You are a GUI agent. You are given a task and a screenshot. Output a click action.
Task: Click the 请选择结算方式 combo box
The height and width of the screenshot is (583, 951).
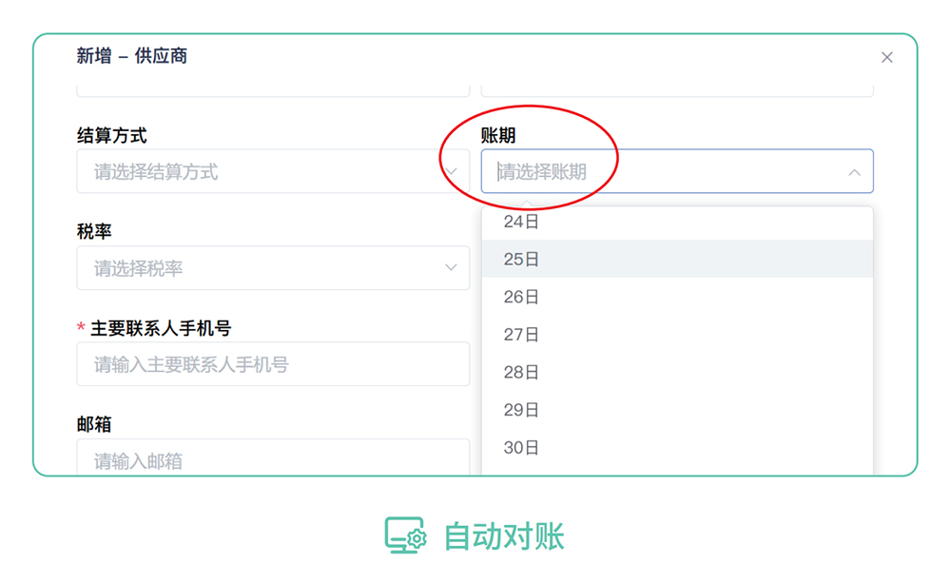click(273, 171)
